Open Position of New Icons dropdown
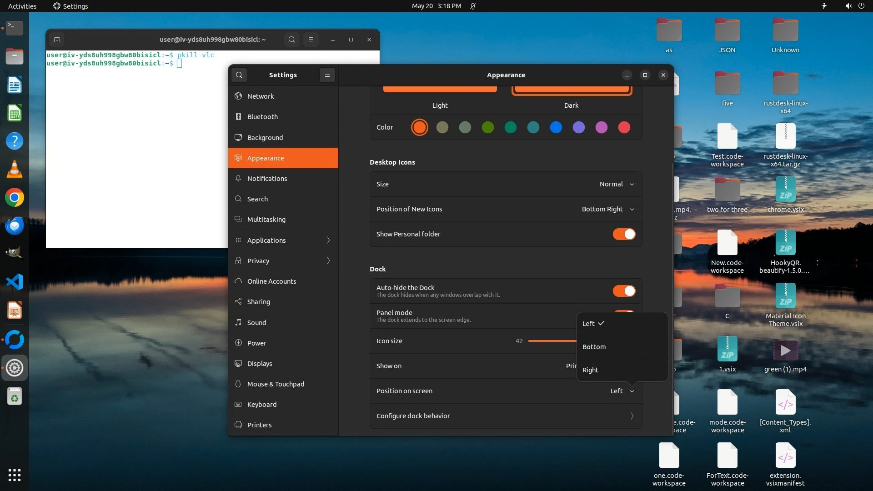Screen dimensions: 873x491 [607, 209]
